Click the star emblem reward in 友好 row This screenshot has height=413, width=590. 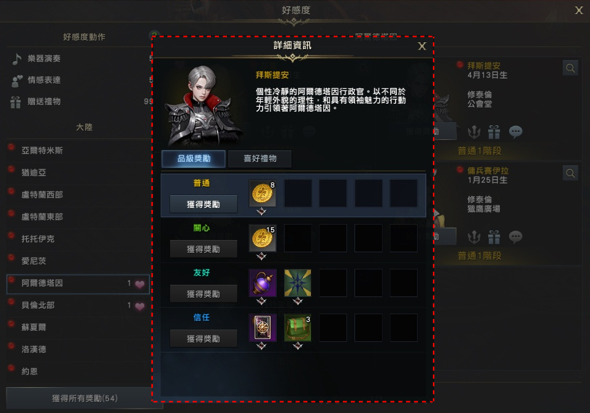click(297, 283)
